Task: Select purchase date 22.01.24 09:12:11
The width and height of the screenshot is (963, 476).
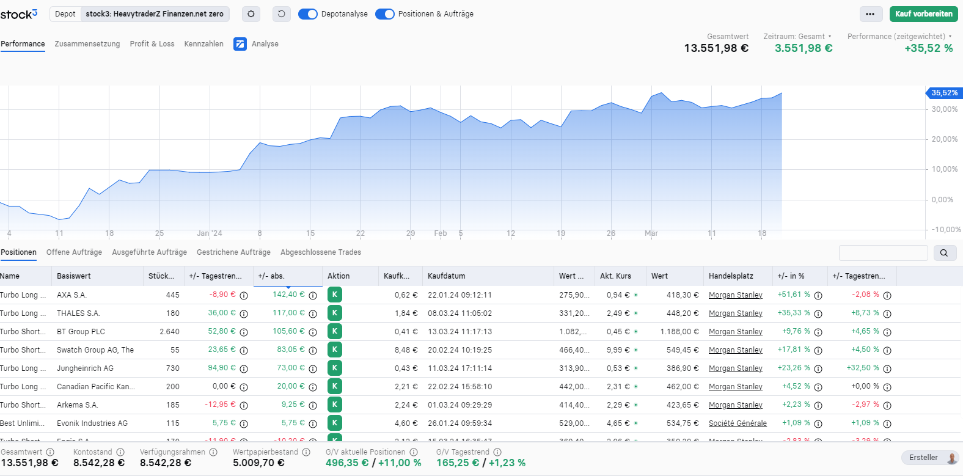Action: click(460, 295)
